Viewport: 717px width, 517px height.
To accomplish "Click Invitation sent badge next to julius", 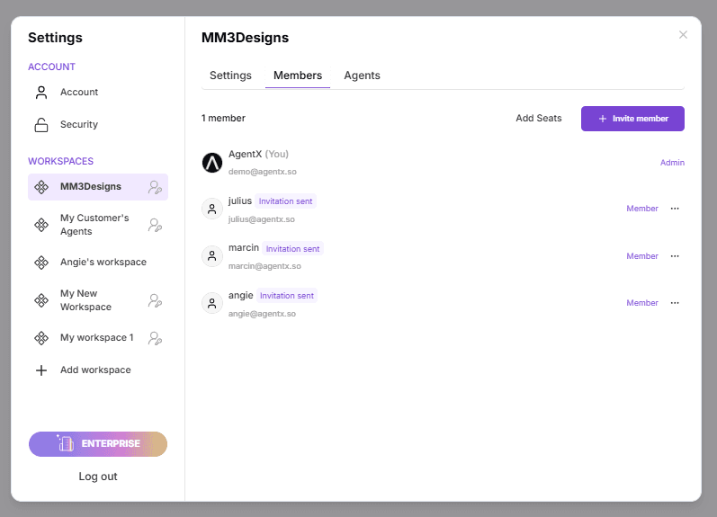I will tap(285, 201).
